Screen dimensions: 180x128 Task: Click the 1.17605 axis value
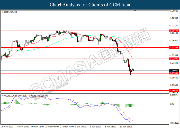click(x=174, y=85)
